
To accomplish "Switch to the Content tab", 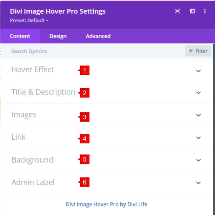I will pos(20,36).
